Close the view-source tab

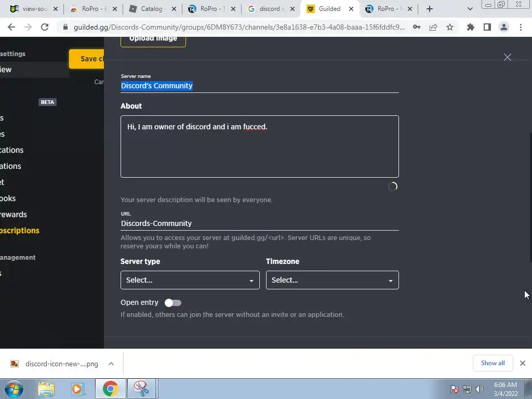click(x=56, y=9)
